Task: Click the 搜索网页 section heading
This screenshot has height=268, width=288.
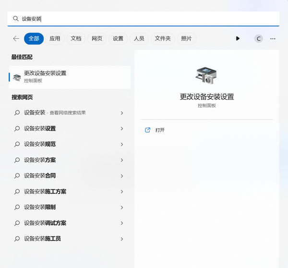Action: [x=22, y=97]
